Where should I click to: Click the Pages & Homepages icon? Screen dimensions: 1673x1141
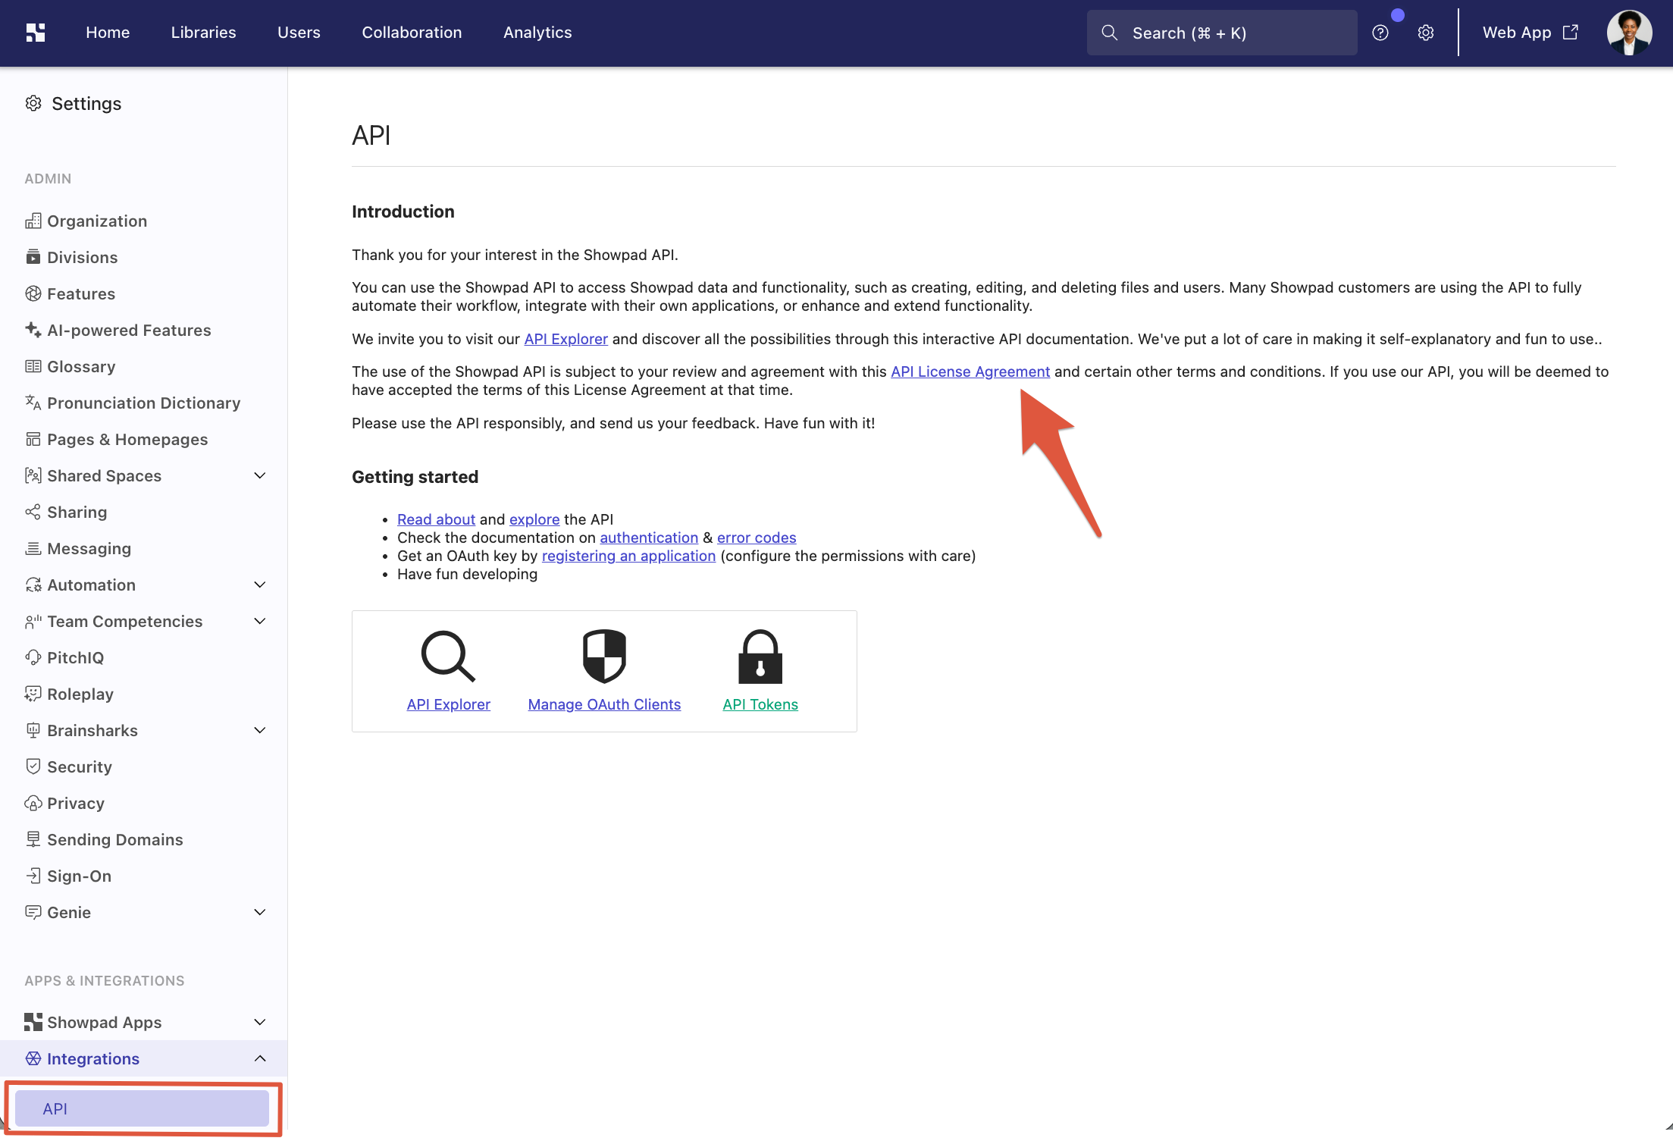point(33,439)
